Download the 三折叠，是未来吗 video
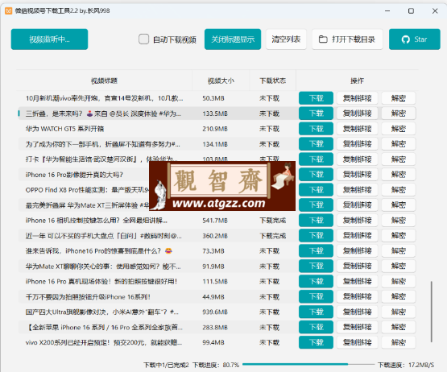This screenshot has width=447, height=372. click(x=316, y=114)
